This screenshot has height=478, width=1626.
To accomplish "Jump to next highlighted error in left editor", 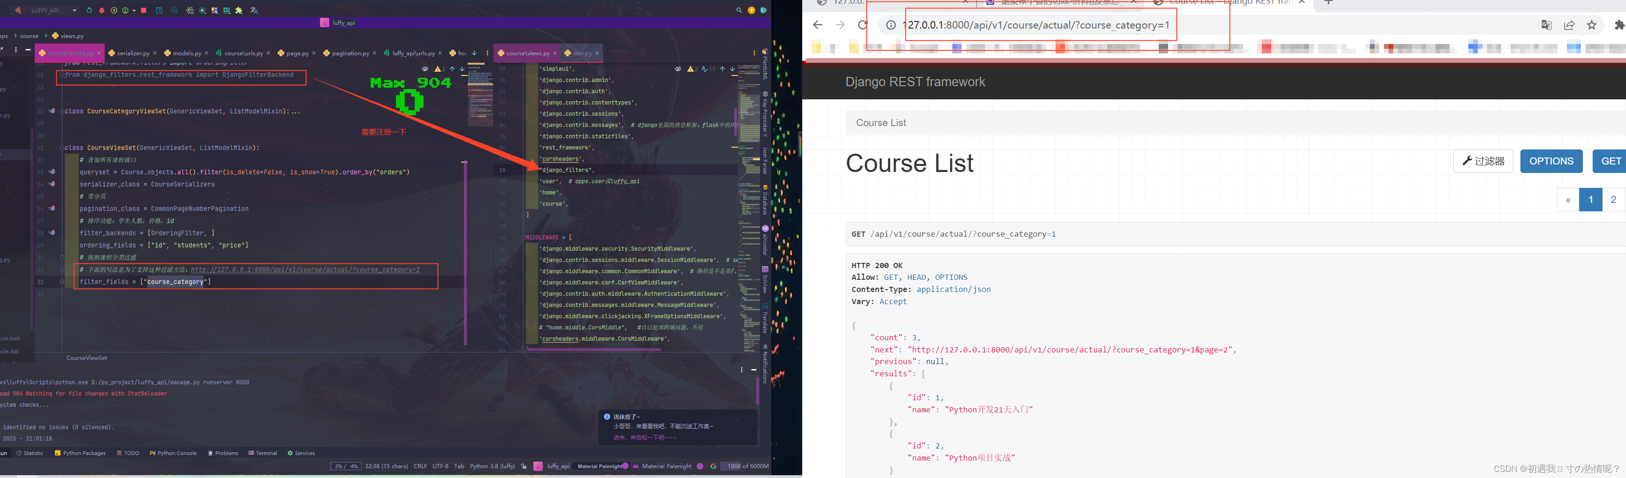I will 462,69.
